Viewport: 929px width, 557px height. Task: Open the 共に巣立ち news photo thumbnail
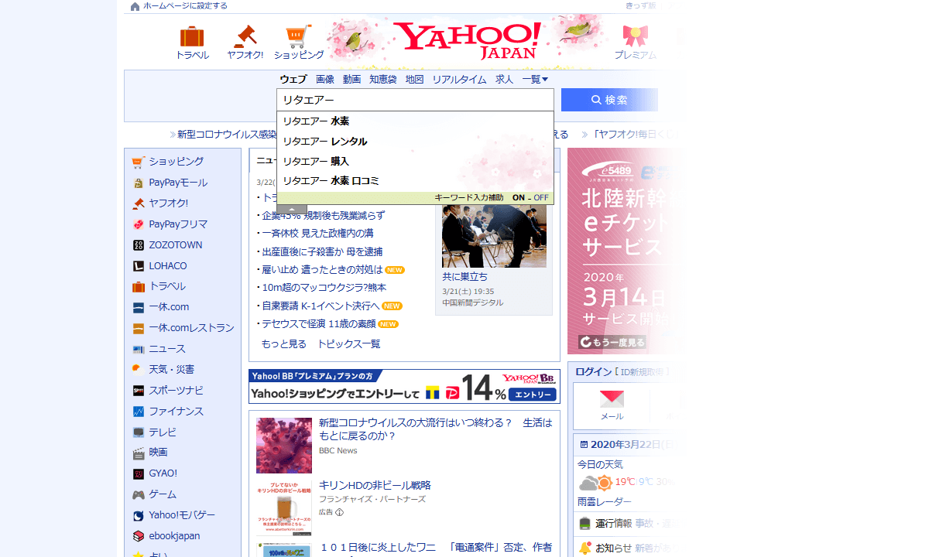[494, 235]
